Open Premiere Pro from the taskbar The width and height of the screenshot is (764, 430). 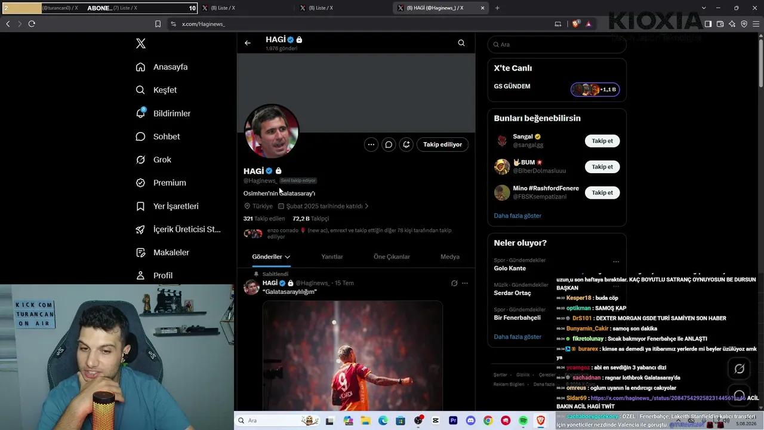click(x=453, y=420)
